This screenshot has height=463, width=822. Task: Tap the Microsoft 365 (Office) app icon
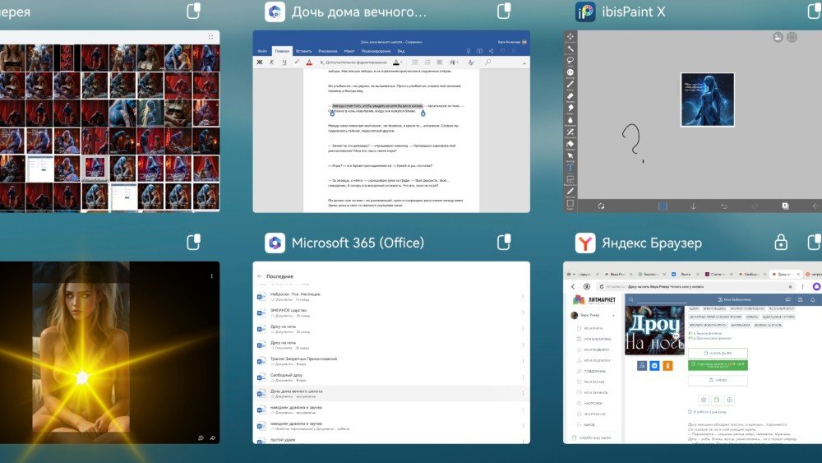[x=275, y=243]
